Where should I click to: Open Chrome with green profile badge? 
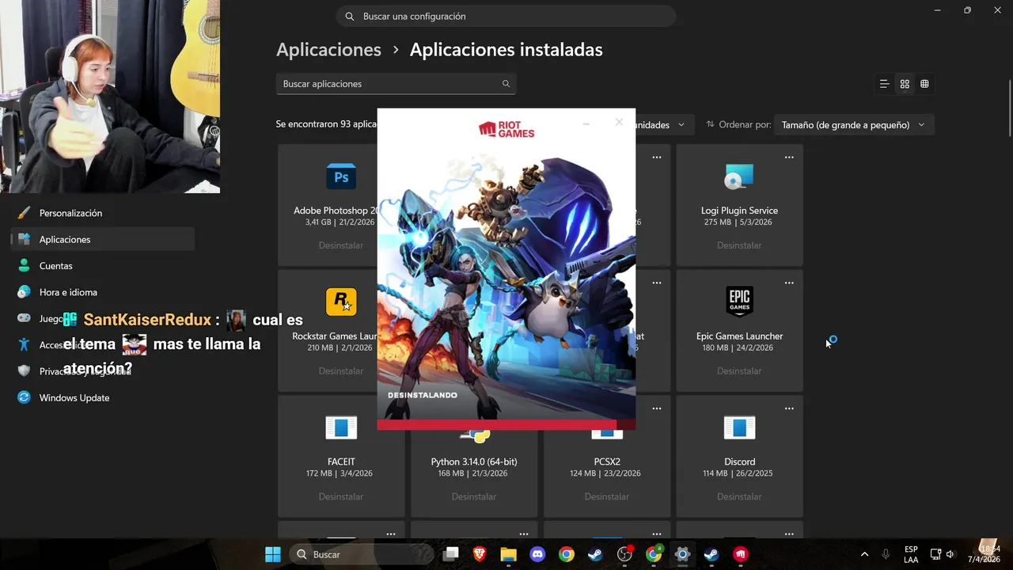(x=654, y=554)
